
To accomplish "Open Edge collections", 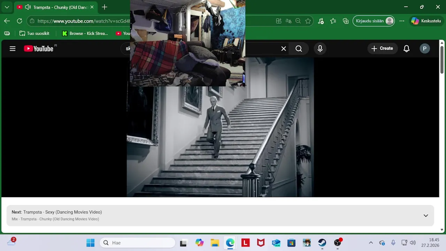I will (x=346, y=21).
